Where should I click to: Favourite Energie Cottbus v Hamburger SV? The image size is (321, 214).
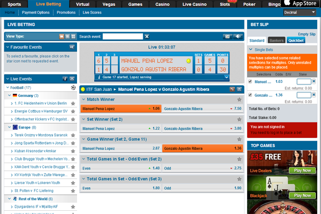(x=73, y=111)
